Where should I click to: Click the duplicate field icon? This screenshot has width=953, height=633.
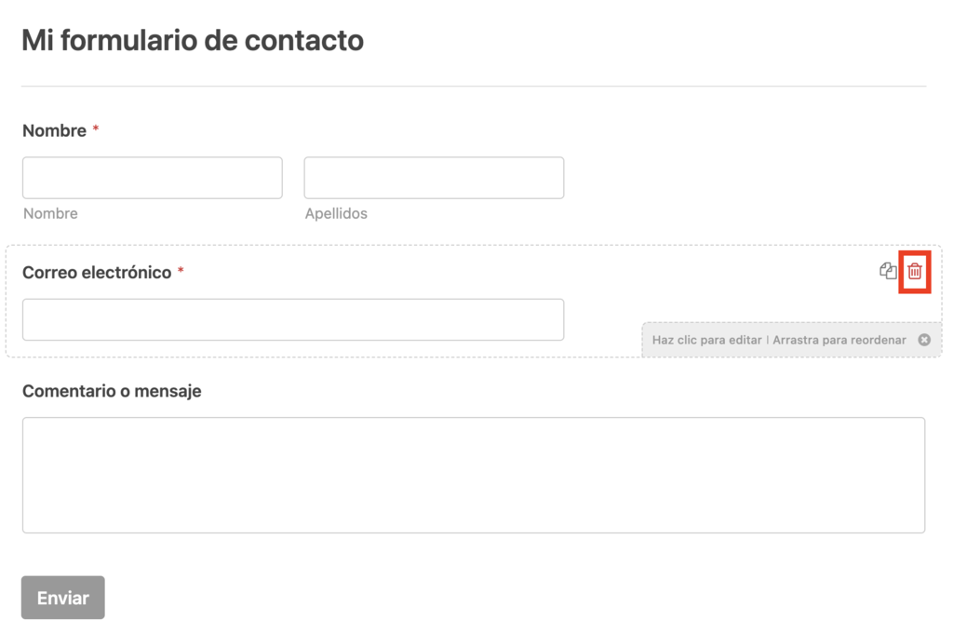(x=888, y=273)
